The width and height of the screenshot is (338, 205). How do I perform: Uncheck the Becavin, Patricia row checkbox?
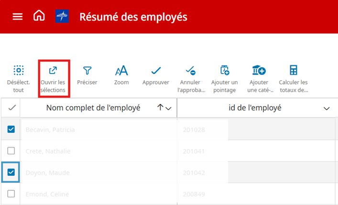pyautogui.click(x=11, y=129)
